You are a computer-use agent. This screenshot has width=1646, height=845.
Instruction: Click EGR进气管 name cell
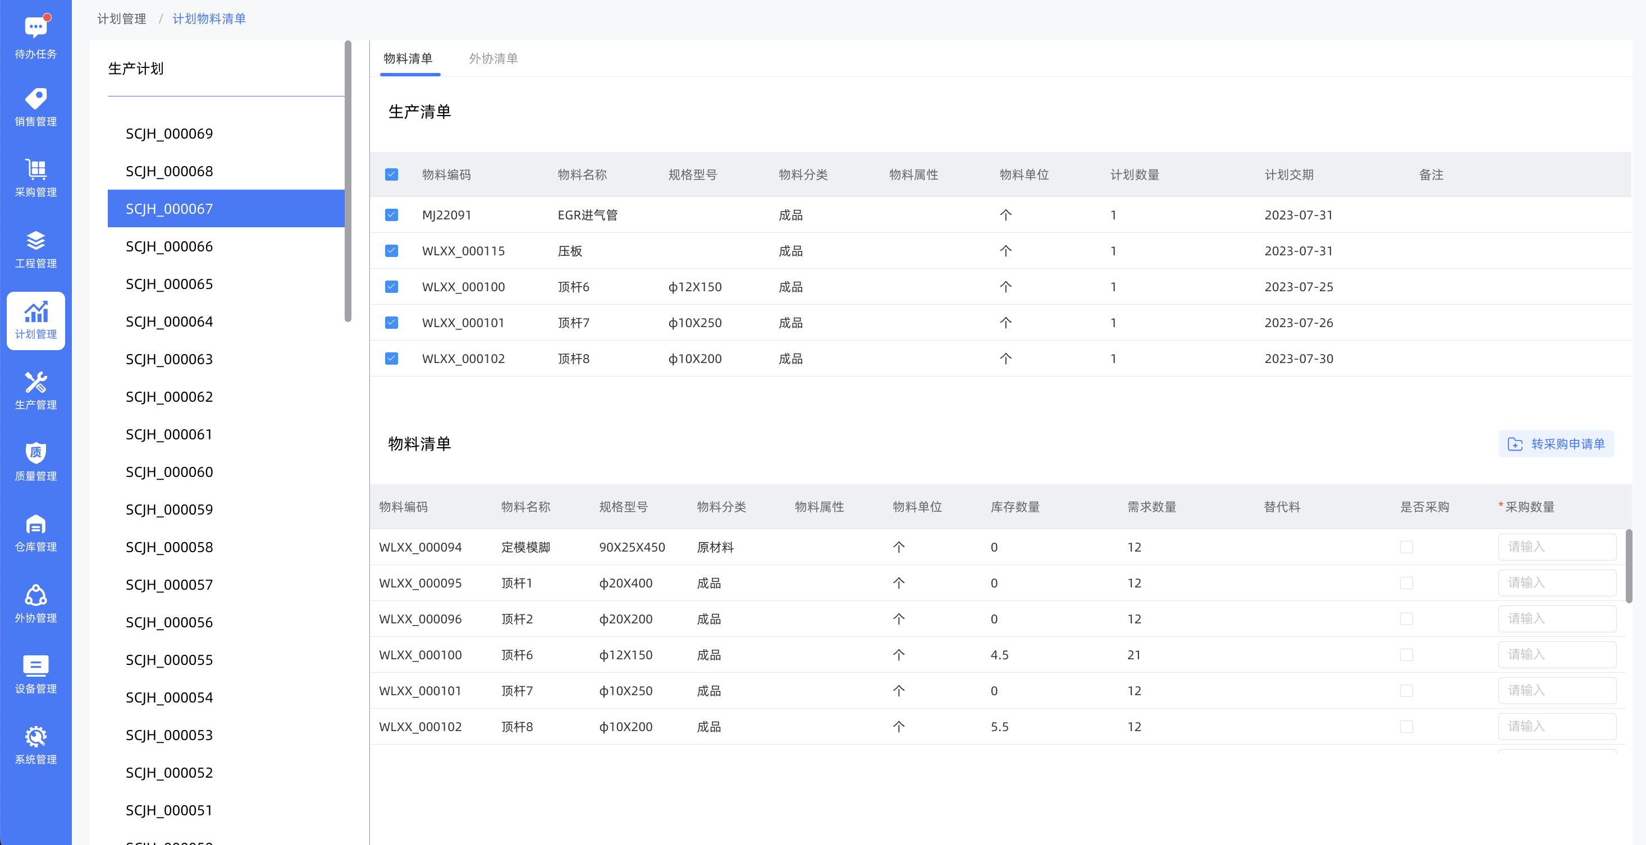pos(587,215)
